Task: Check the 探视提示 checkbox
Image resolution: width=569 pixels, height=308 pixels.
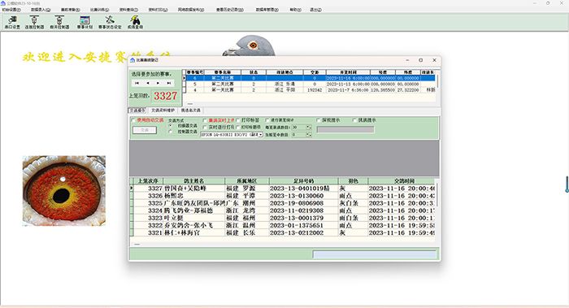Action: pyautogui.click(x=319, y=120)
